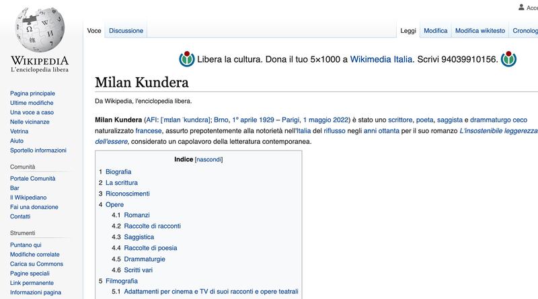Click the left Wikimedia Italia banner logo
538x299 pixels.
point(187,59)
